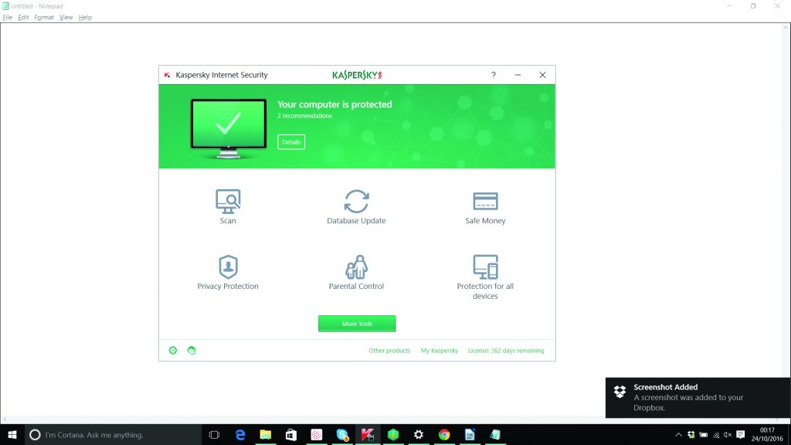Open Parental Control settings
791x445 pixels.
[x=356, y=273]
